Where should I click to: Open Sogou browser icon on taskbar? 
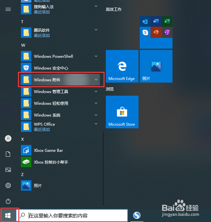[137, 215]
